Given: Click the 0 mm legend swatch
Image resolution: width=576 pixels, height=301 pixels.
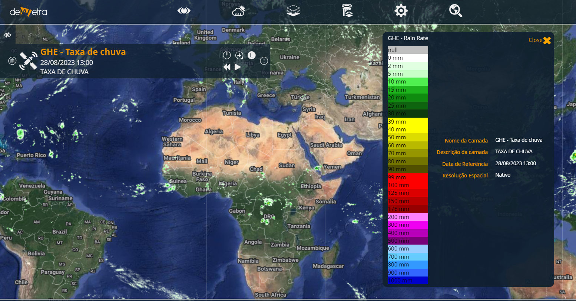Looking at the screenshot, I should 408,58.
